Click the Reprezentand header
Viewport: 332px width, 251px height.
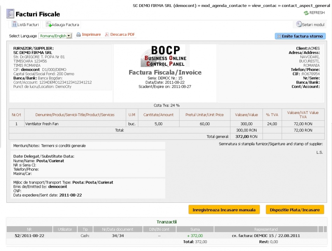tap(266, 229)
